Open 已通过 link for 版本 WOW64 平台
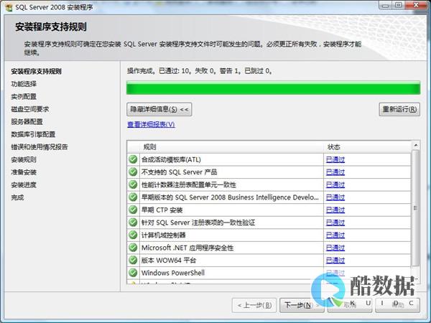 (335, 260)
